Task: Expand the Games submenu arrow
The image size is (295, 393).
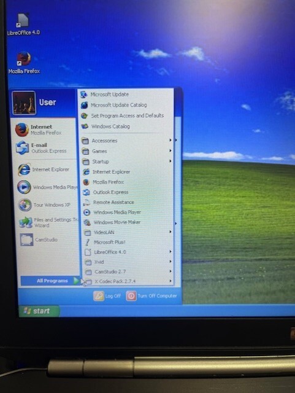Action: [x=170, y=150]
